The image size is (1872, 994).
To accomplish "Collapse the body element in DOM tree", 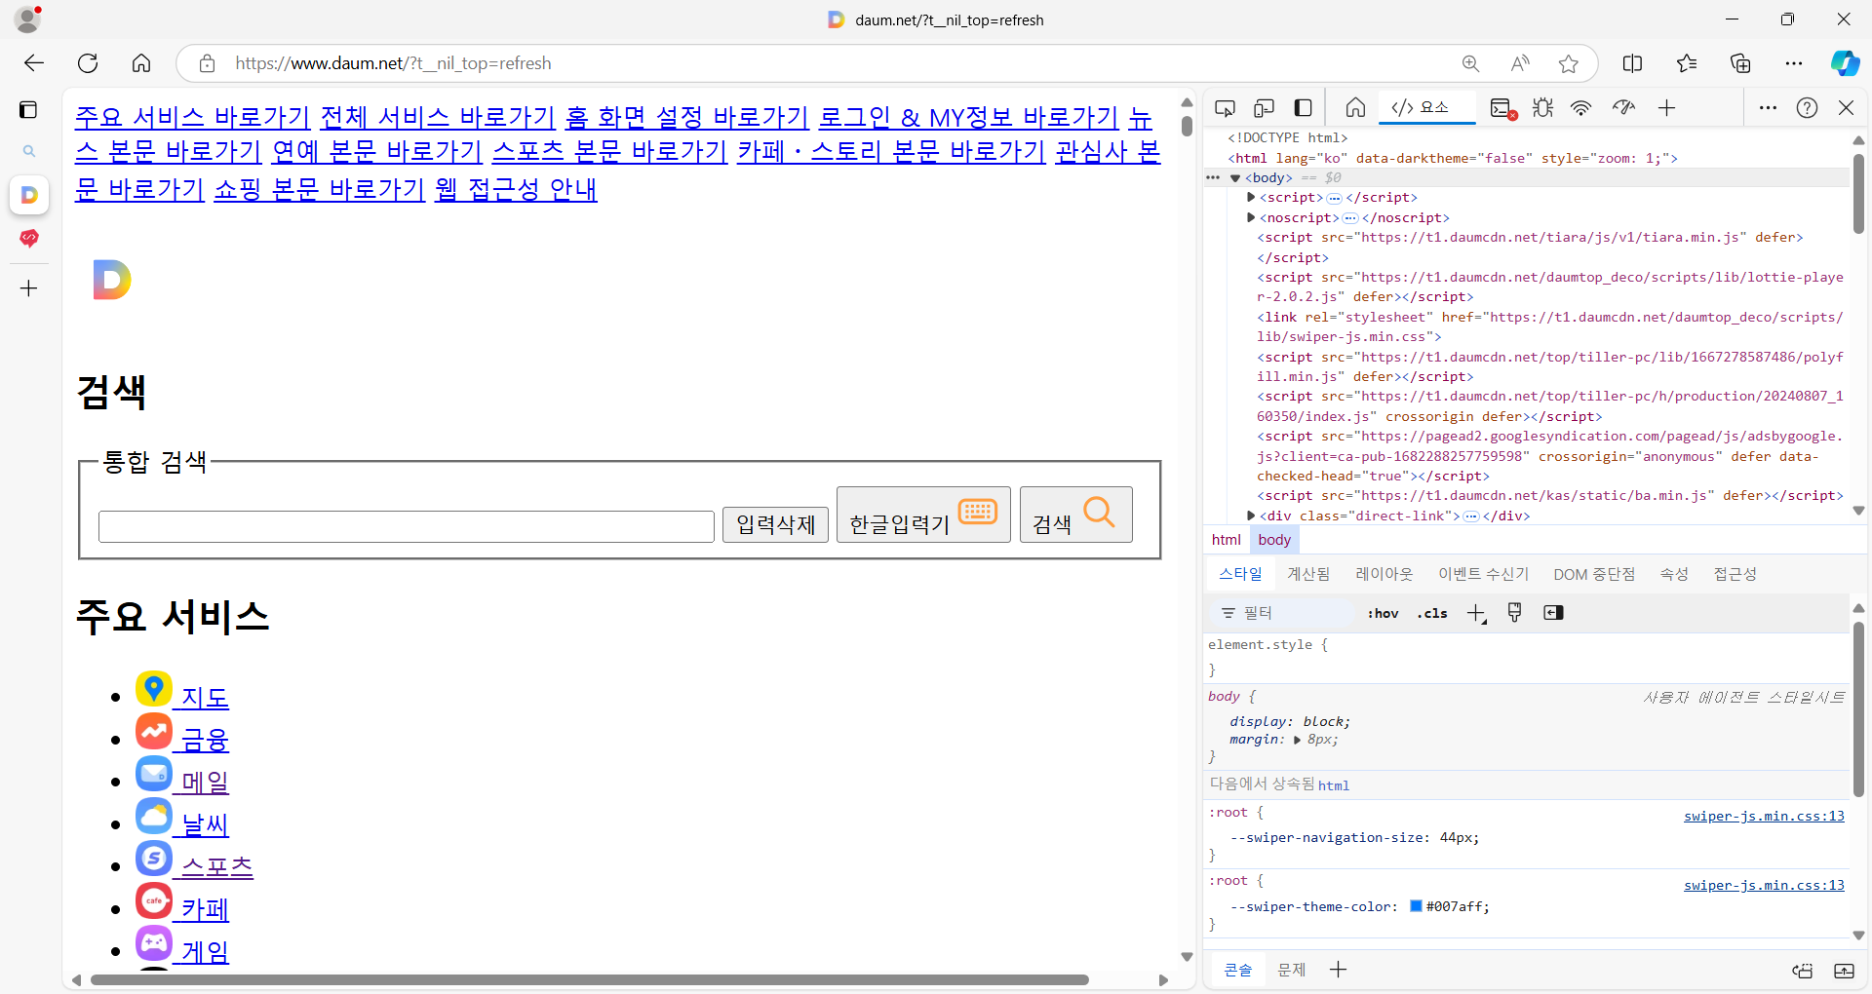I will [x=1235, y=178].
